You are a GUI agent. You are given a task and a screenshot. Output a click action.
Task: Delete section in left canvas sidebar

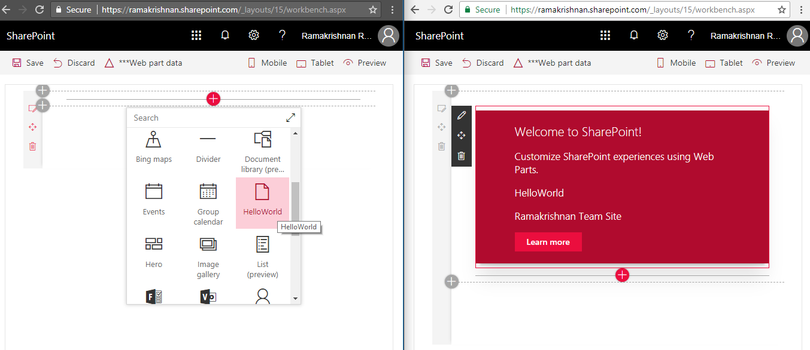[32, 146]
